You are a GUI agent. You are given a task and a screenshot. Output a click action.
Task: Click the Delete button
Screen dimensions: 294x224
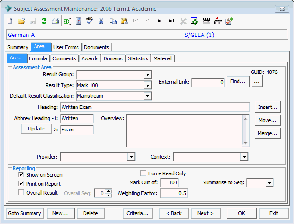(91, 213)
